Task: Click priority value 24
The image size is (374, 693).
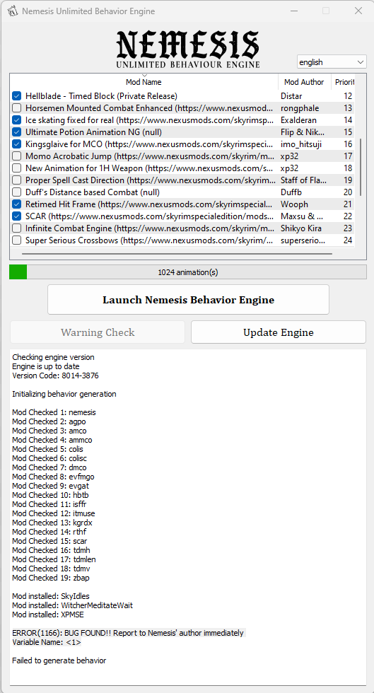Action: [348, 240]
